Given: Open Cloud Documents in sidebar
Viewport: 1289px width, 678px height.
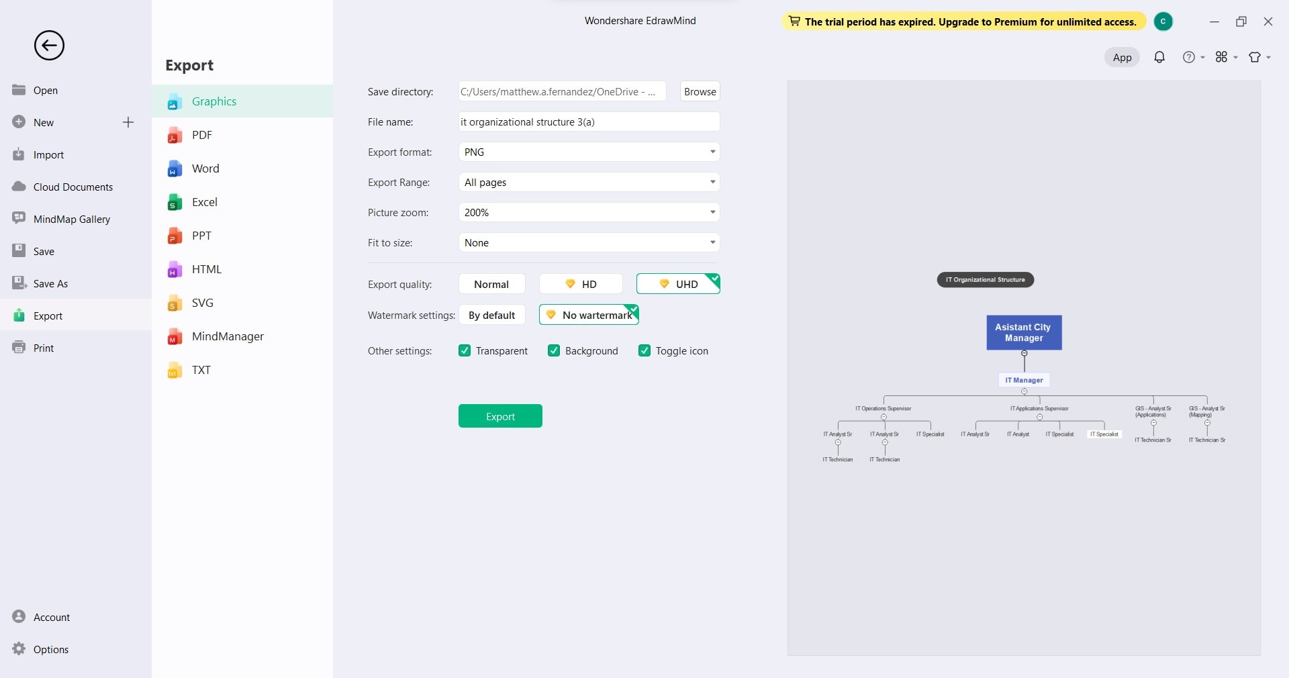Looking at the screenshot, I should click(x=76, y=187).
